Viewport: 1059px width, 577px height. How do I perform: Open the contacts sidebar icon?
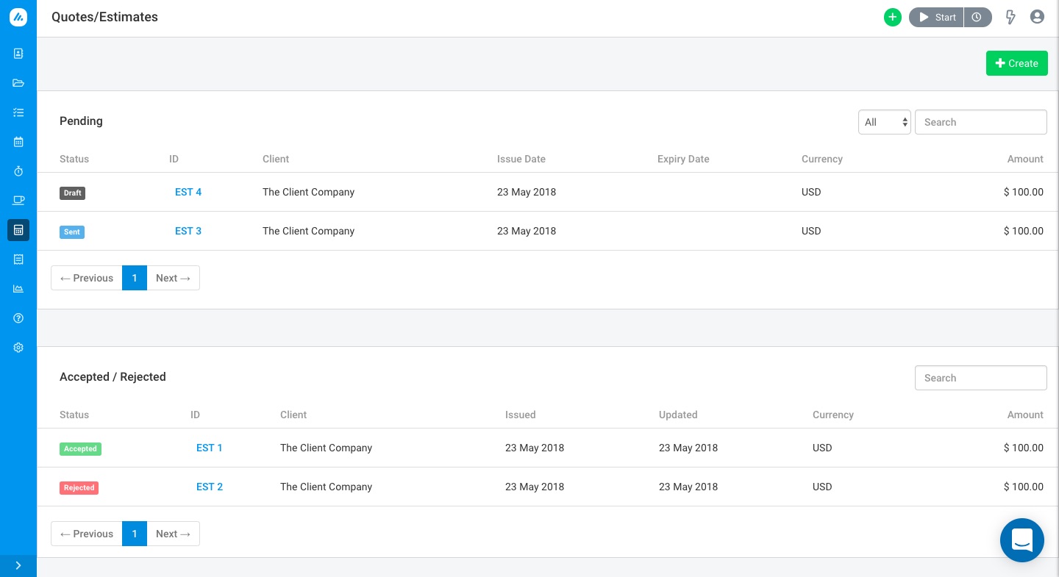point(18,54)
